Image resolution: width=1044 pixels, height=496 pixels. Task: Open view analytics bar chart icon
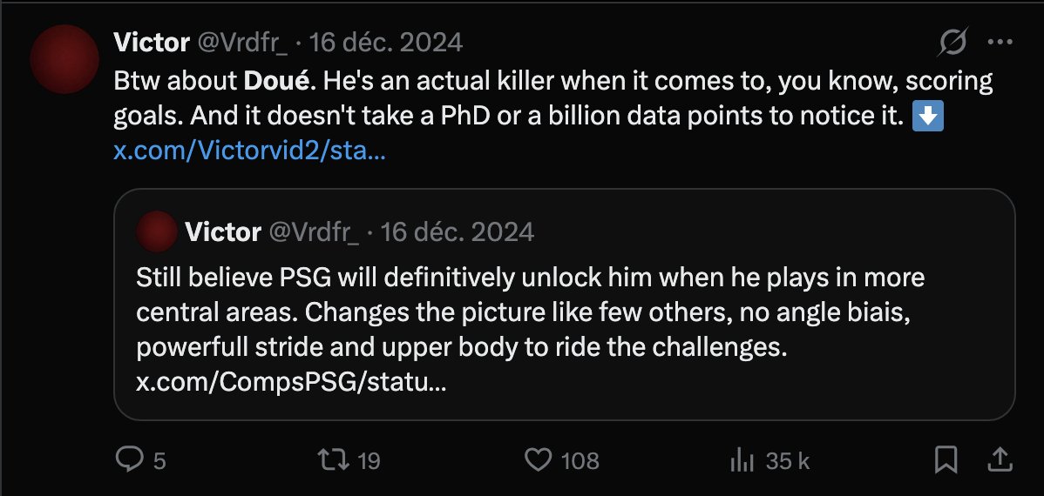pos(742,459)
